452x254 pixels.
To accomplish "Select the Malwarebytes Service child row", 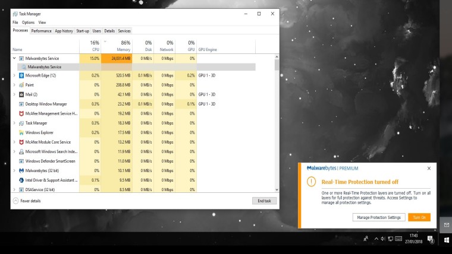I will coord(136,66).
